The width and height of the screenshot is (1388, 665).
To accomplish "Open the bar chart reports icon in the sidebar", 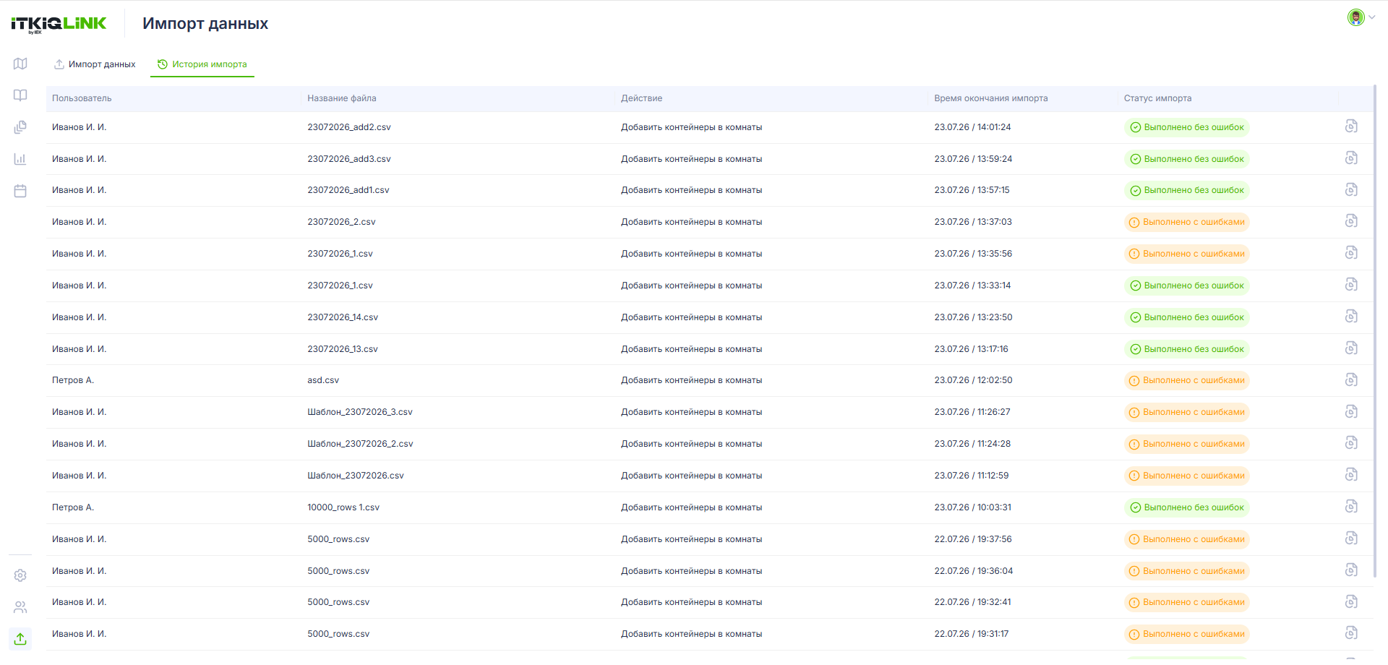I will [20, 159].
